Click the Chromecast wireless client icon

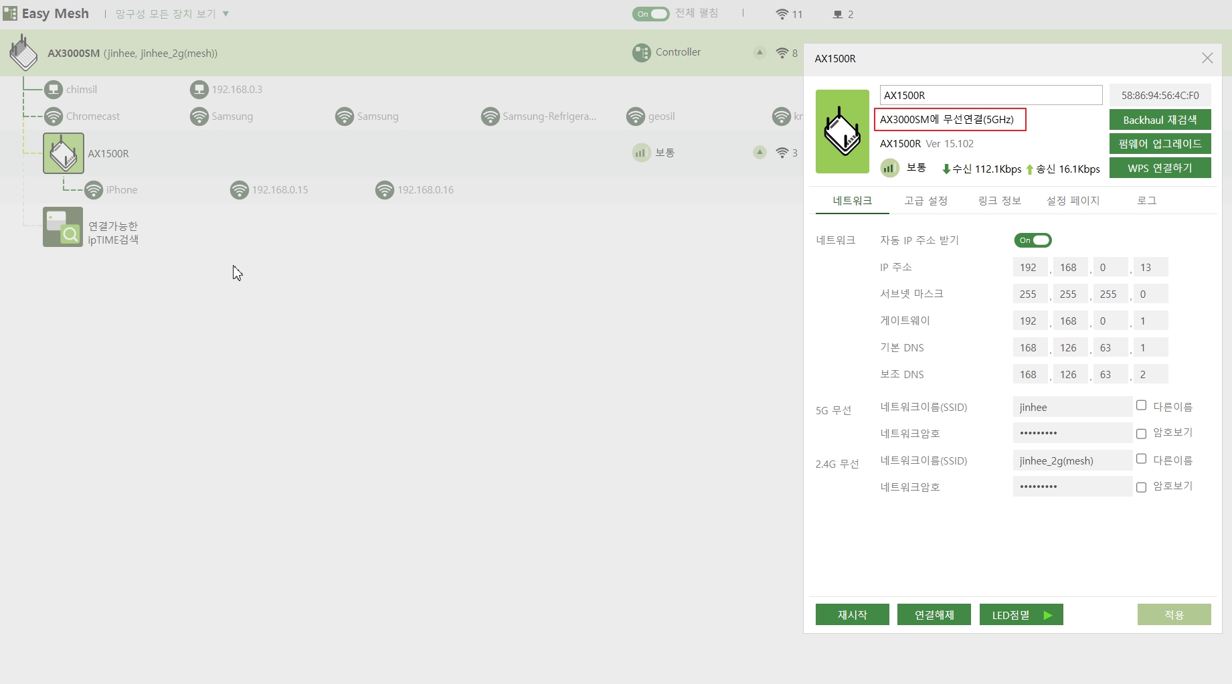pos(54,116)
